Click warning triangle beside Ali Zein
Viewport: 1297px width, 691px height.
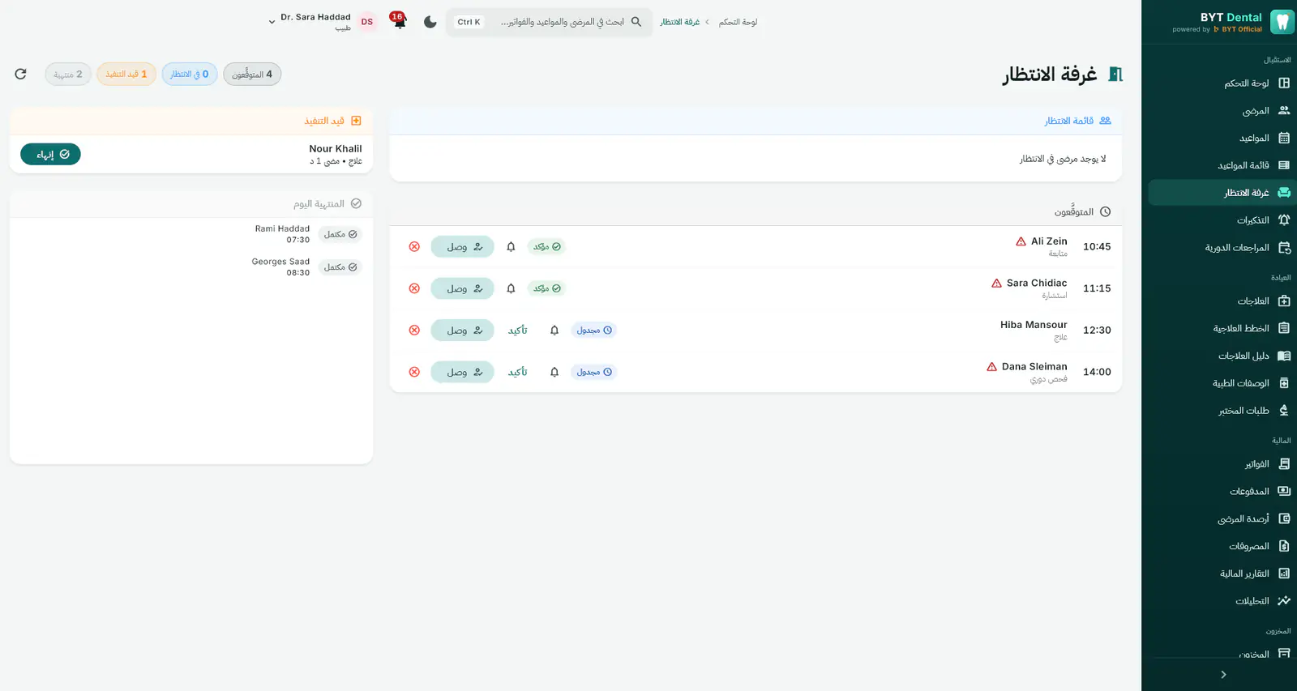tap(1021, 241)
